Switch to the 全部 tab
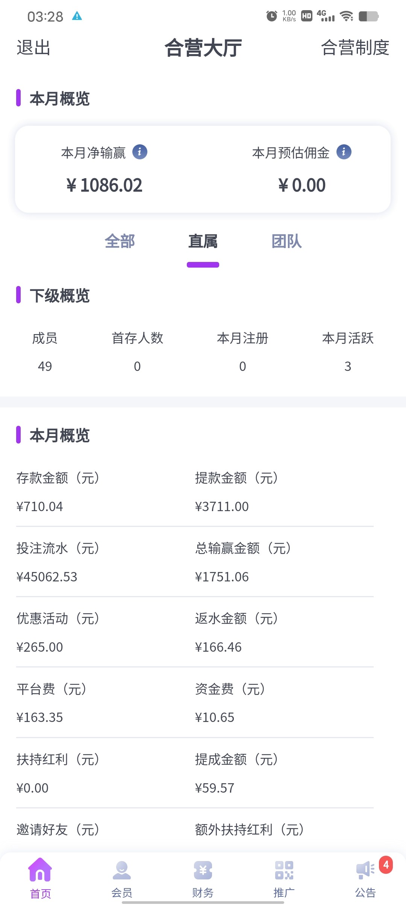This screenshot has height=905, width=406. [x=120, y=241]
